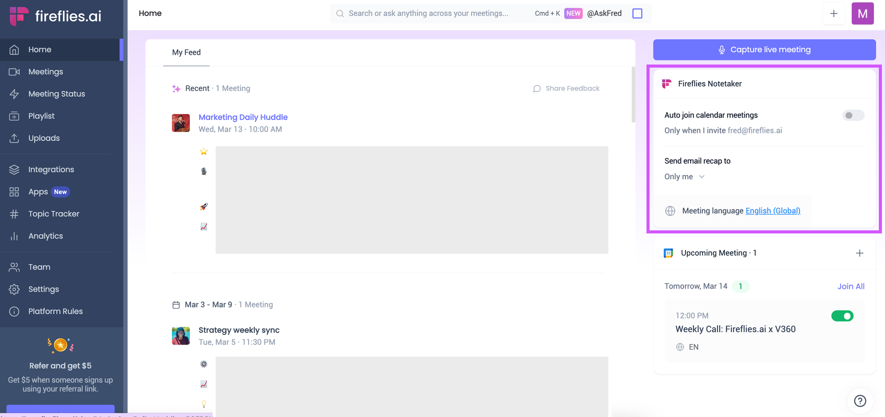Open the Meetings section in sidebar
This screenshot has width=885, height=417.
[46, 72]
